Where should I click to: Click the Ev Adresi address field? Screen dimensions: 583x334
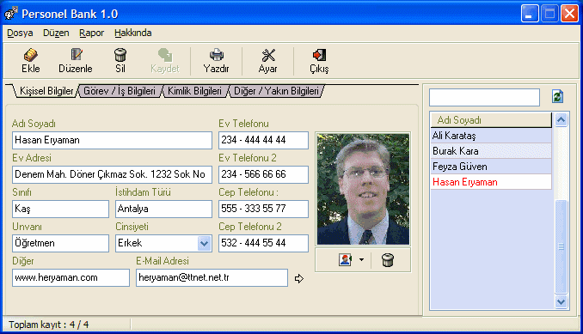pyautogui.click(x=112, y=174)
